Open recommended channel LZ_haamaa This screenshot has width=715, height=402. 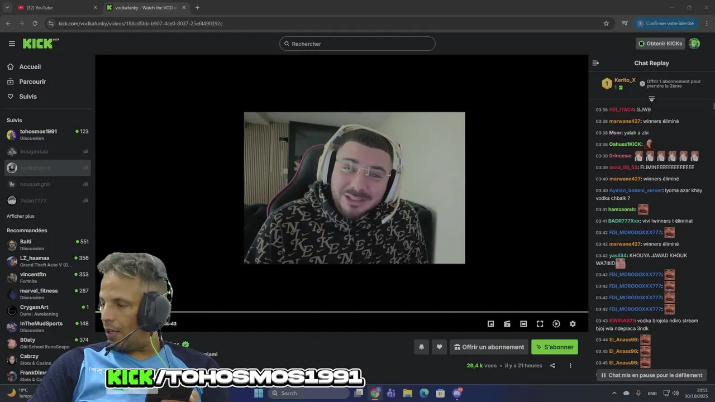tap(47, 261)
